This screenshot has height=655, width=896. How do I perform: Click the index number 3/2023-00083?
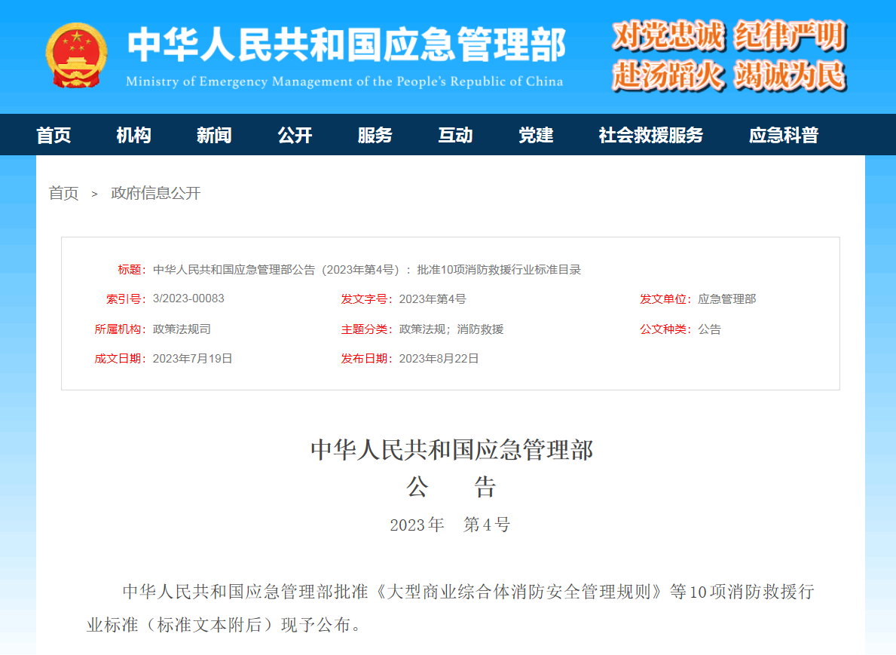188,298
